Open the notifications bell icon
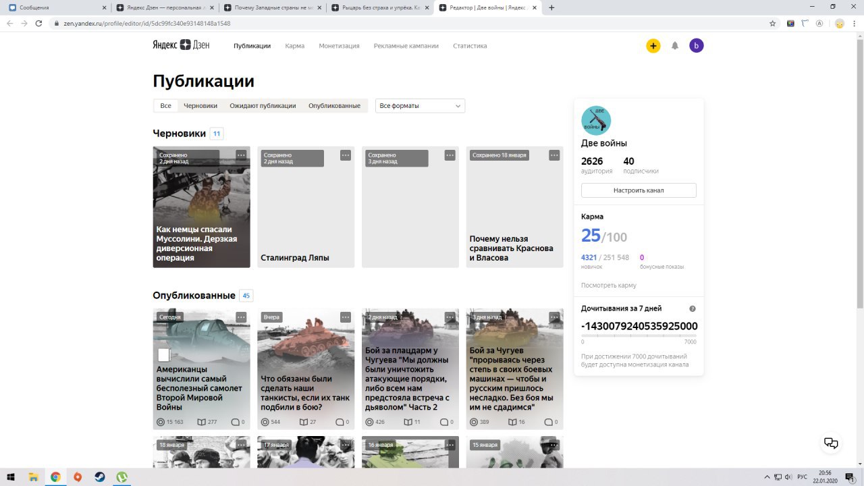 click(674, 46)
